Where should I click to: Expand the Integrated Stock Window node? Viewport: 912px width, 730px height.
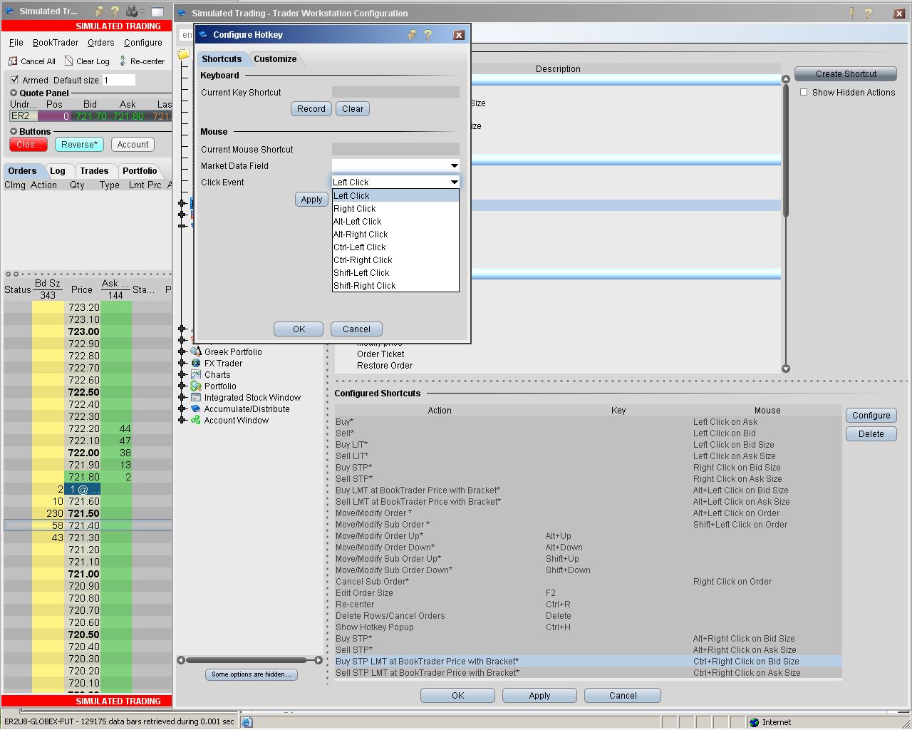pos(182,398)
